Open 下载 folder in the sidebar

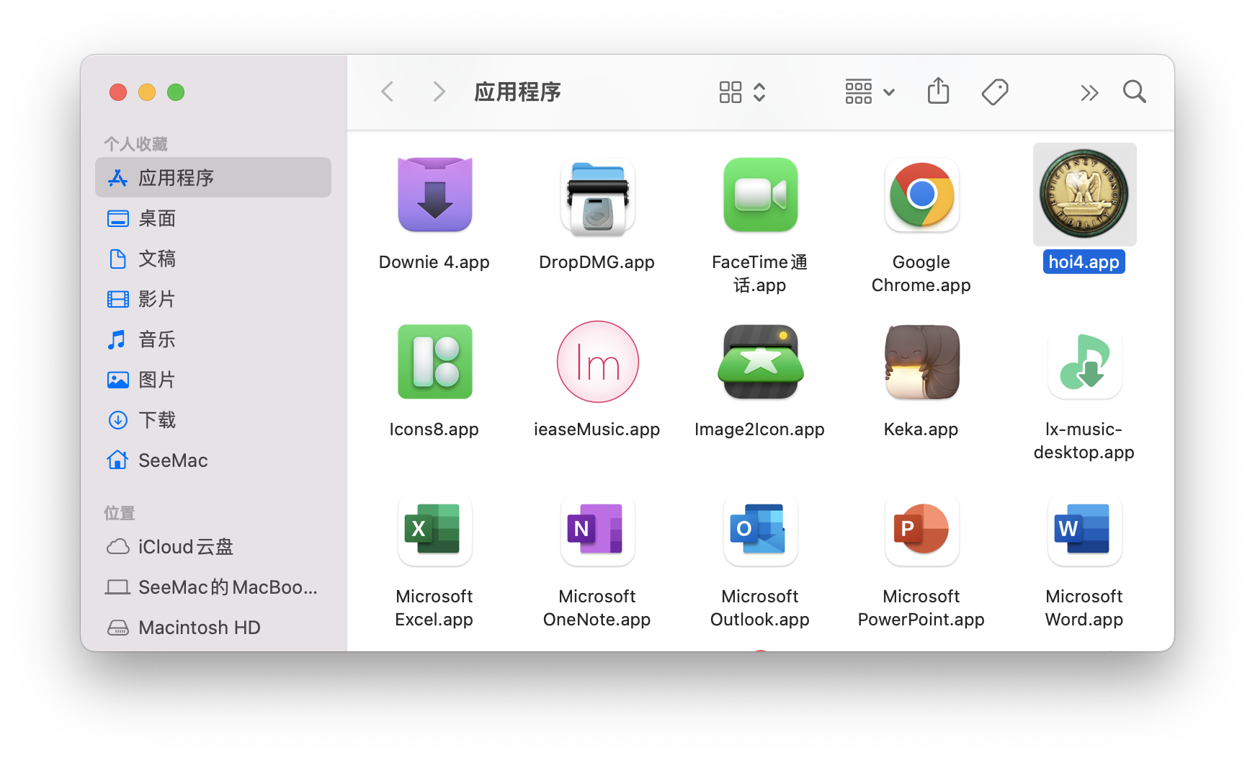click(157, 420)
